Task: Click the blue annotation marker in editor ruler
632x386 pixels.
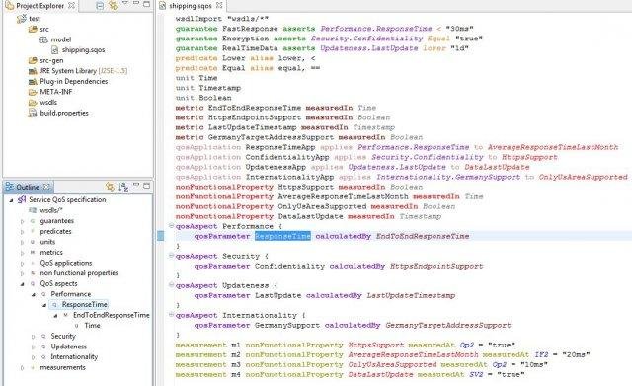Action: pos(160,236)
